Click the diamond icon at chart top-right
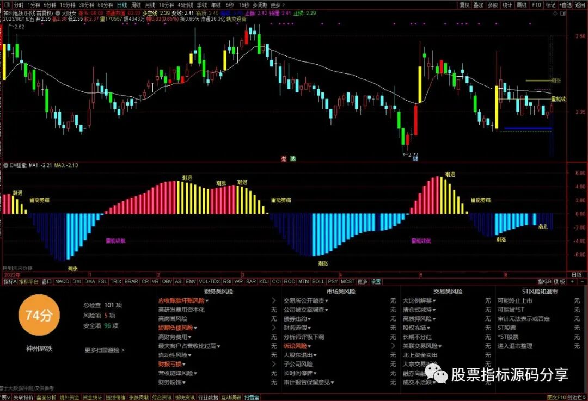 (555, 13)
